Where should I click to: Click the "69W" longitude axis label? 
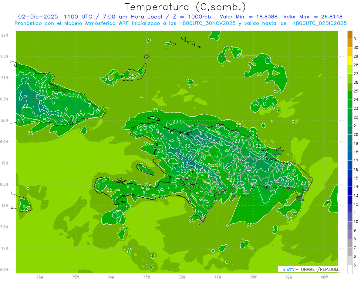point(289,277)
